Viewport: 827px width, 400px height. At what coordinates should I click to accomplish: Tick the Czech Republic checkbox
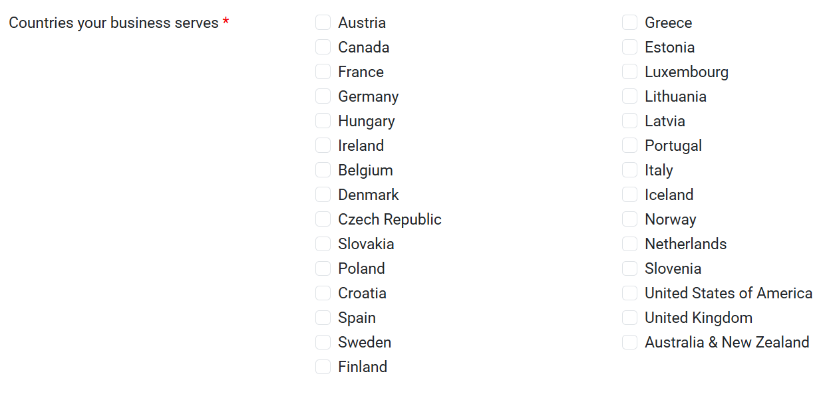pos(323,219)
